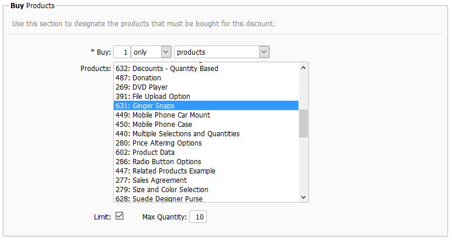The image size is (452, 241).
Task: Toggle the Limit checkbox
Action: [120, 216]
